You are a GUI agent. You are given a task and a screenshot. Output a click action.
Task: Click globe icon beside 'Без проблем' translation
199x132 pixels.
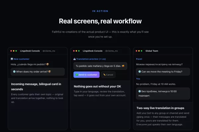140,91
